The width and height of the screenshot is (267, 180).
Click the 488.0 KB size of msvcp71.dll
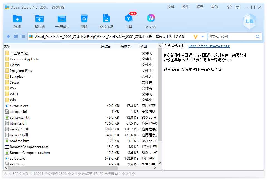[x=112, y=129]
